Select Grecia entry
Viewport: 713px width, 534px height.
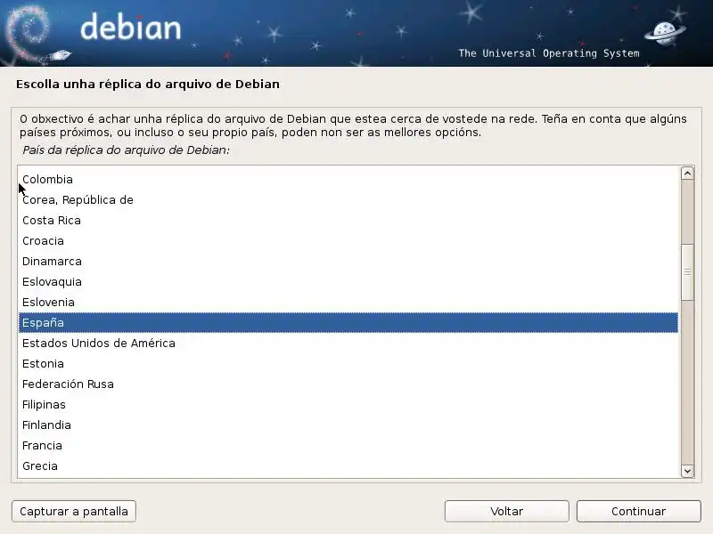(x=348, y=465)
